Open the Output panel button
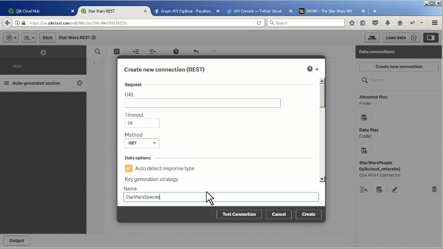The image size is (443, 249). pos(17,241)
